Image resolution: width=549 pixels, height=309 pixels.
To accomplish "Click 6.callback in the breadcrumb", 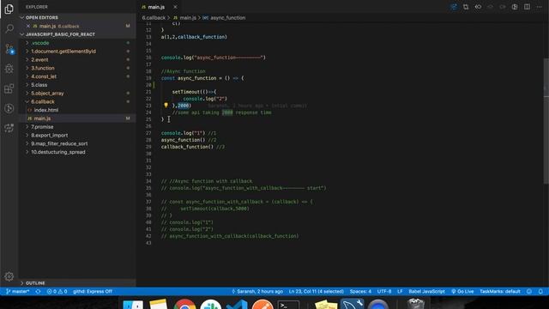I will (154, 17).
